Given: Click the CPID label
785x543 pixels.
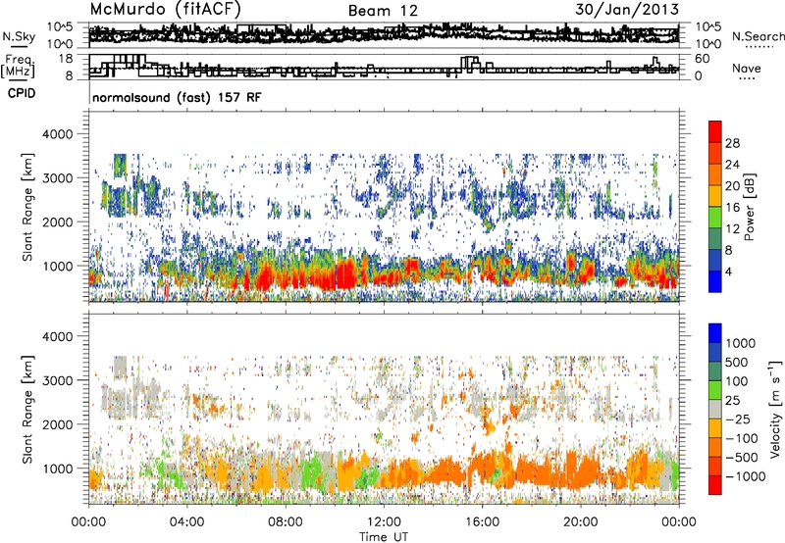Looking at the screenshot, I should click(x=22, y=93).
